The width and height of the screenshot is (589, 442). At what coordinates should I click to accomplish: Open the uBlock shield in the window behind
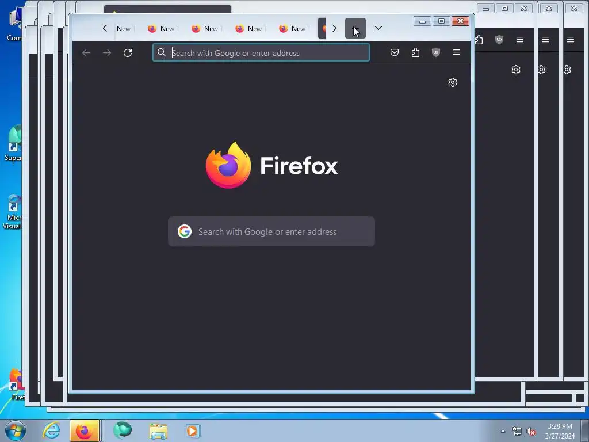(499, 40)
